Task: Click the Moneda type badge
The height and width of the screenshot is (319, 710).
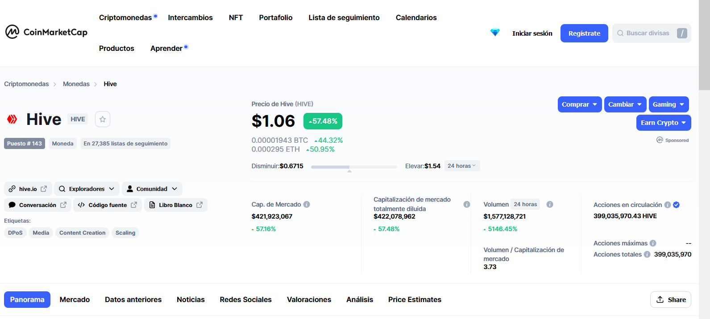Action: click(62, 144)
